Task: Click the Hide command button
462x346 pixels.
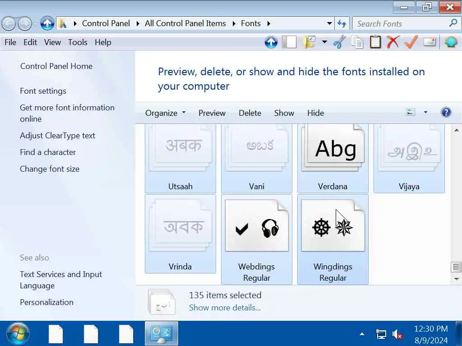Action: click(315, 113)
